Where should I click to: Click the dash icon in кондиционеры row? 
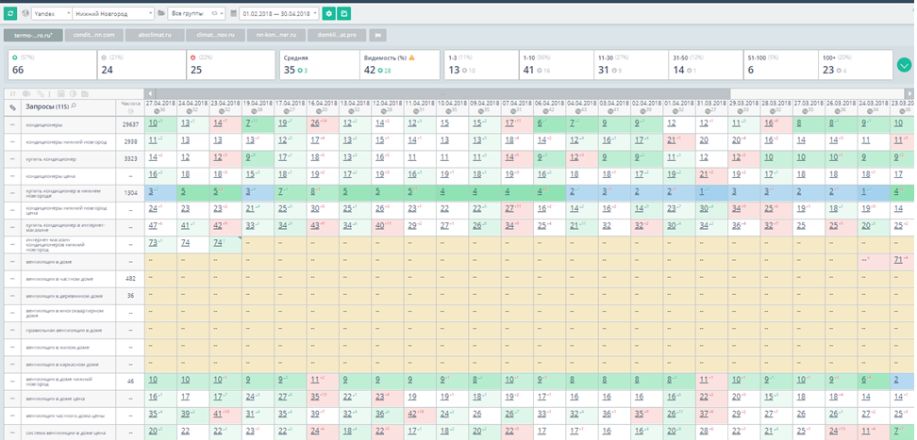click(x=12, y=124)
